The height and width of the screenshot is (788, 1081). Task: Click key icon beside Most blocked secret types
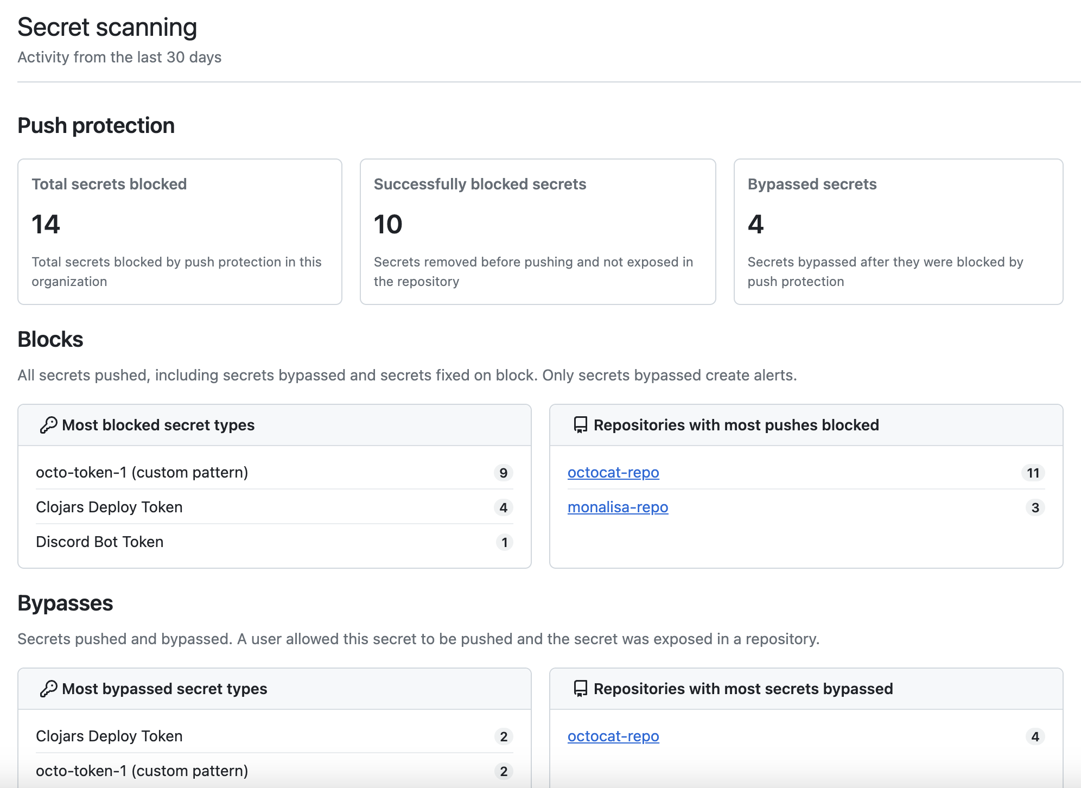[48, 425]
